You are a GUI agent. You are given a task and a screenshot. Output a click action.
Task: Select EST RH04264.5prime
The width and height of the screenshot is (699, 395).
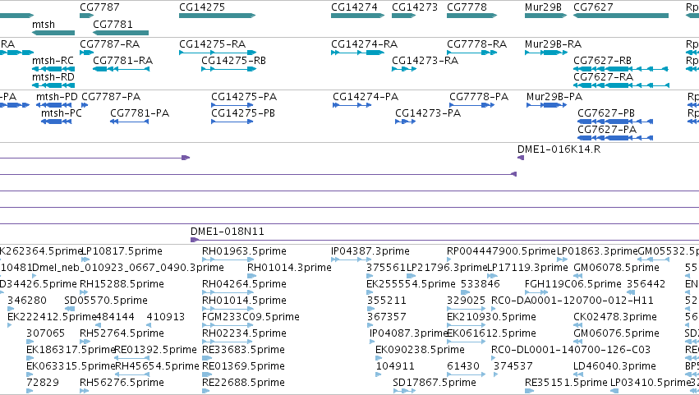244,284
